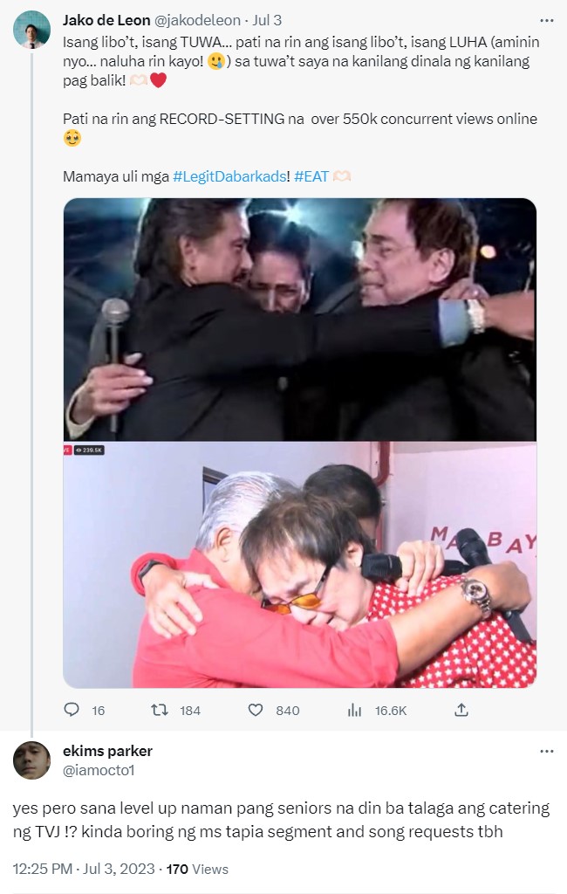Open the bottom red-shirt hugging photo
The image size is (567, 894).
(x=299, y=565)
